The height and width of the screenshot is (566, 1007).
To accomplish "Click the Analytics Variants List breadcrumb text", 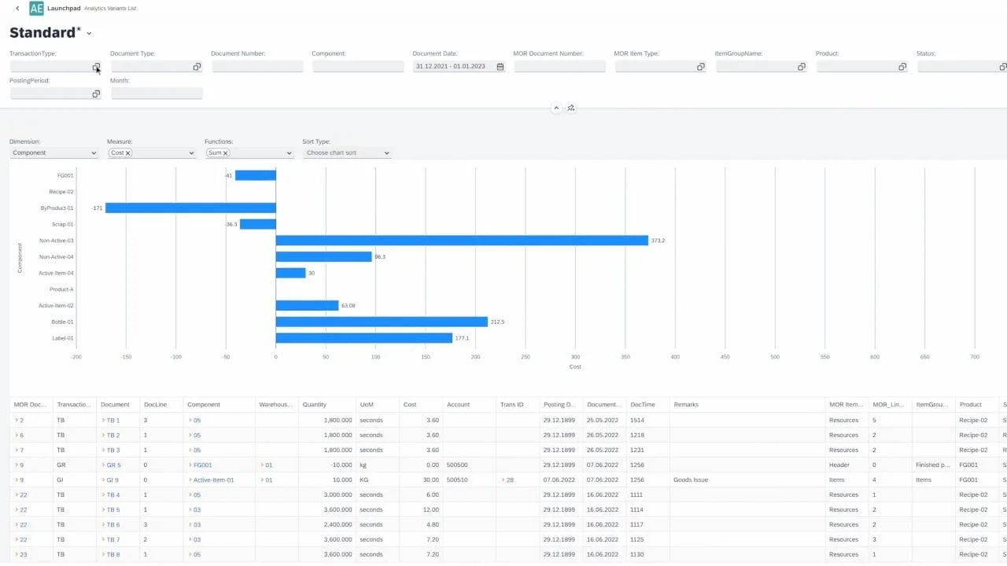I will pyautogui.click(x=109, y=9).
